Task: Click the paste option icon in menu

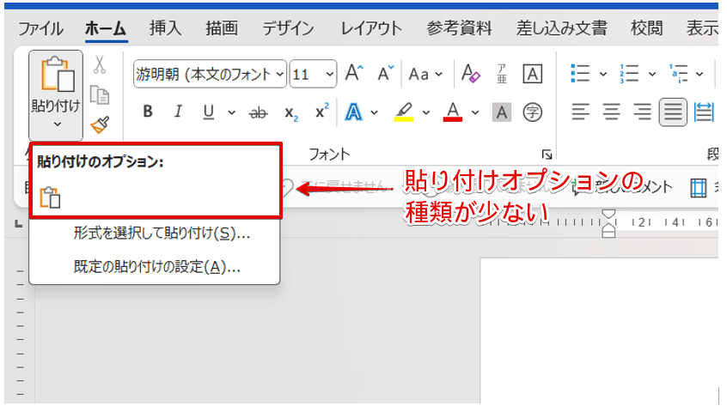Action: pyautogui.click(x=50, y=197)
